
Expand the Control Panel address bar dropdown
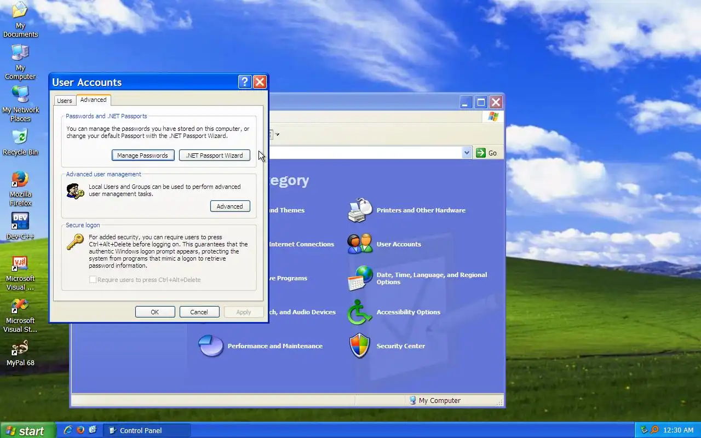click(x=467, y=153)
